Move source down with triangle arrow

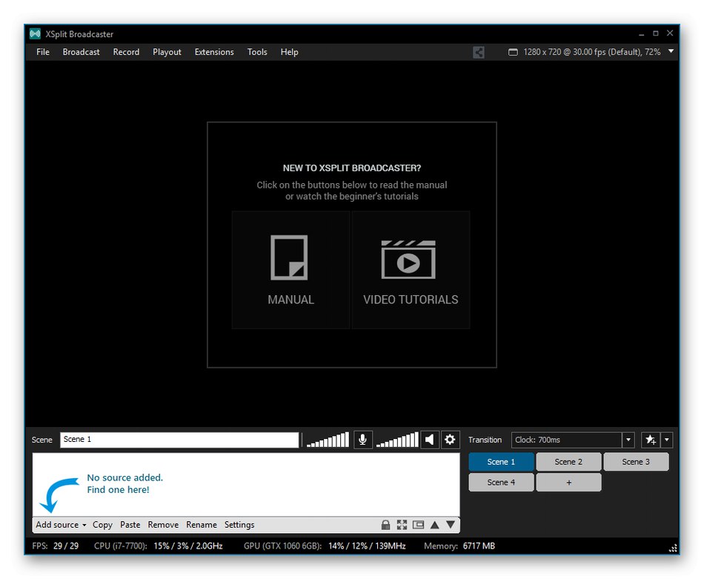(x=451, y=525)
